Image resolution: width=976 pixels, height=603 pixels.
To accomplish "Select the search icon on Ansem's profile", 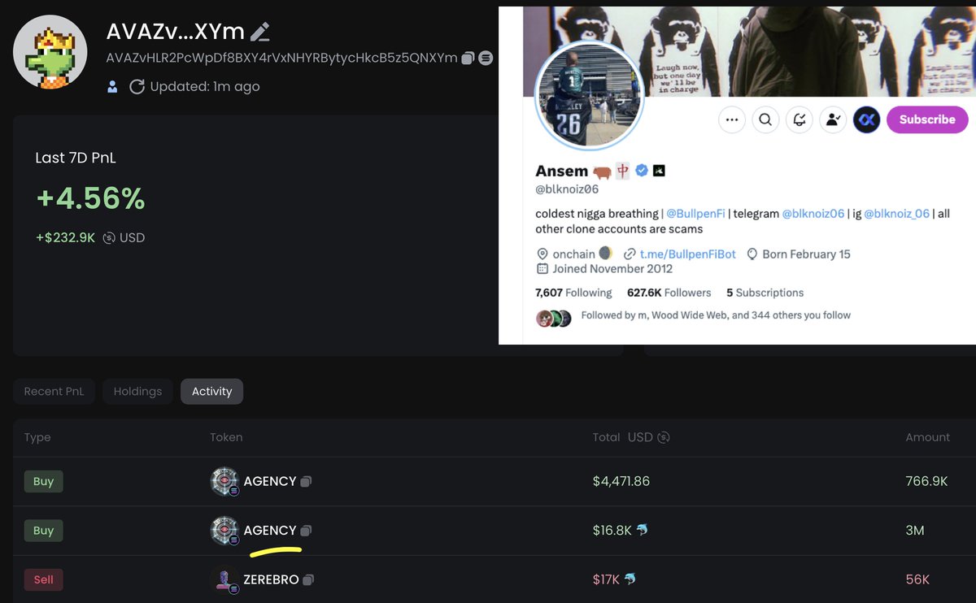I will click(765, 119).
